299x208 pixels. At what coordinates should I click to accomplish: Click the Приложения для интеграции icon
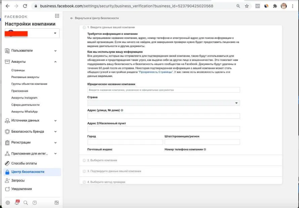(x=7, y=154)
